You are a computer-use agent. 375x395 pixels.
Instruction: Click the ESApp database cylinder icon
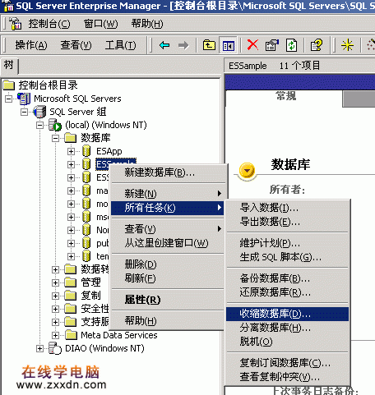[x=86, y=151]
